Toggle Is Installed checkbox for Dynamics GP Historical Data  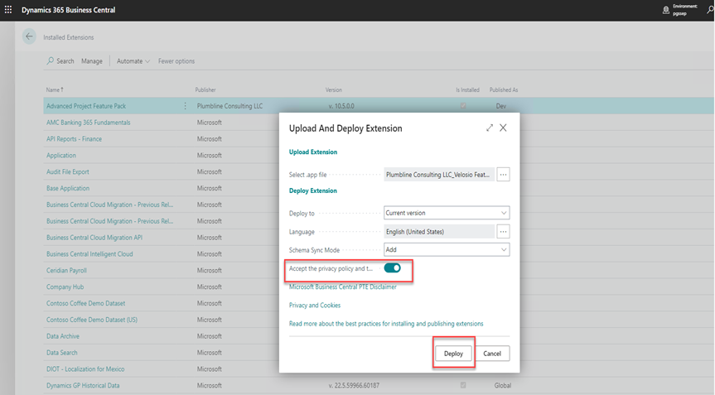tap(463, 385)
